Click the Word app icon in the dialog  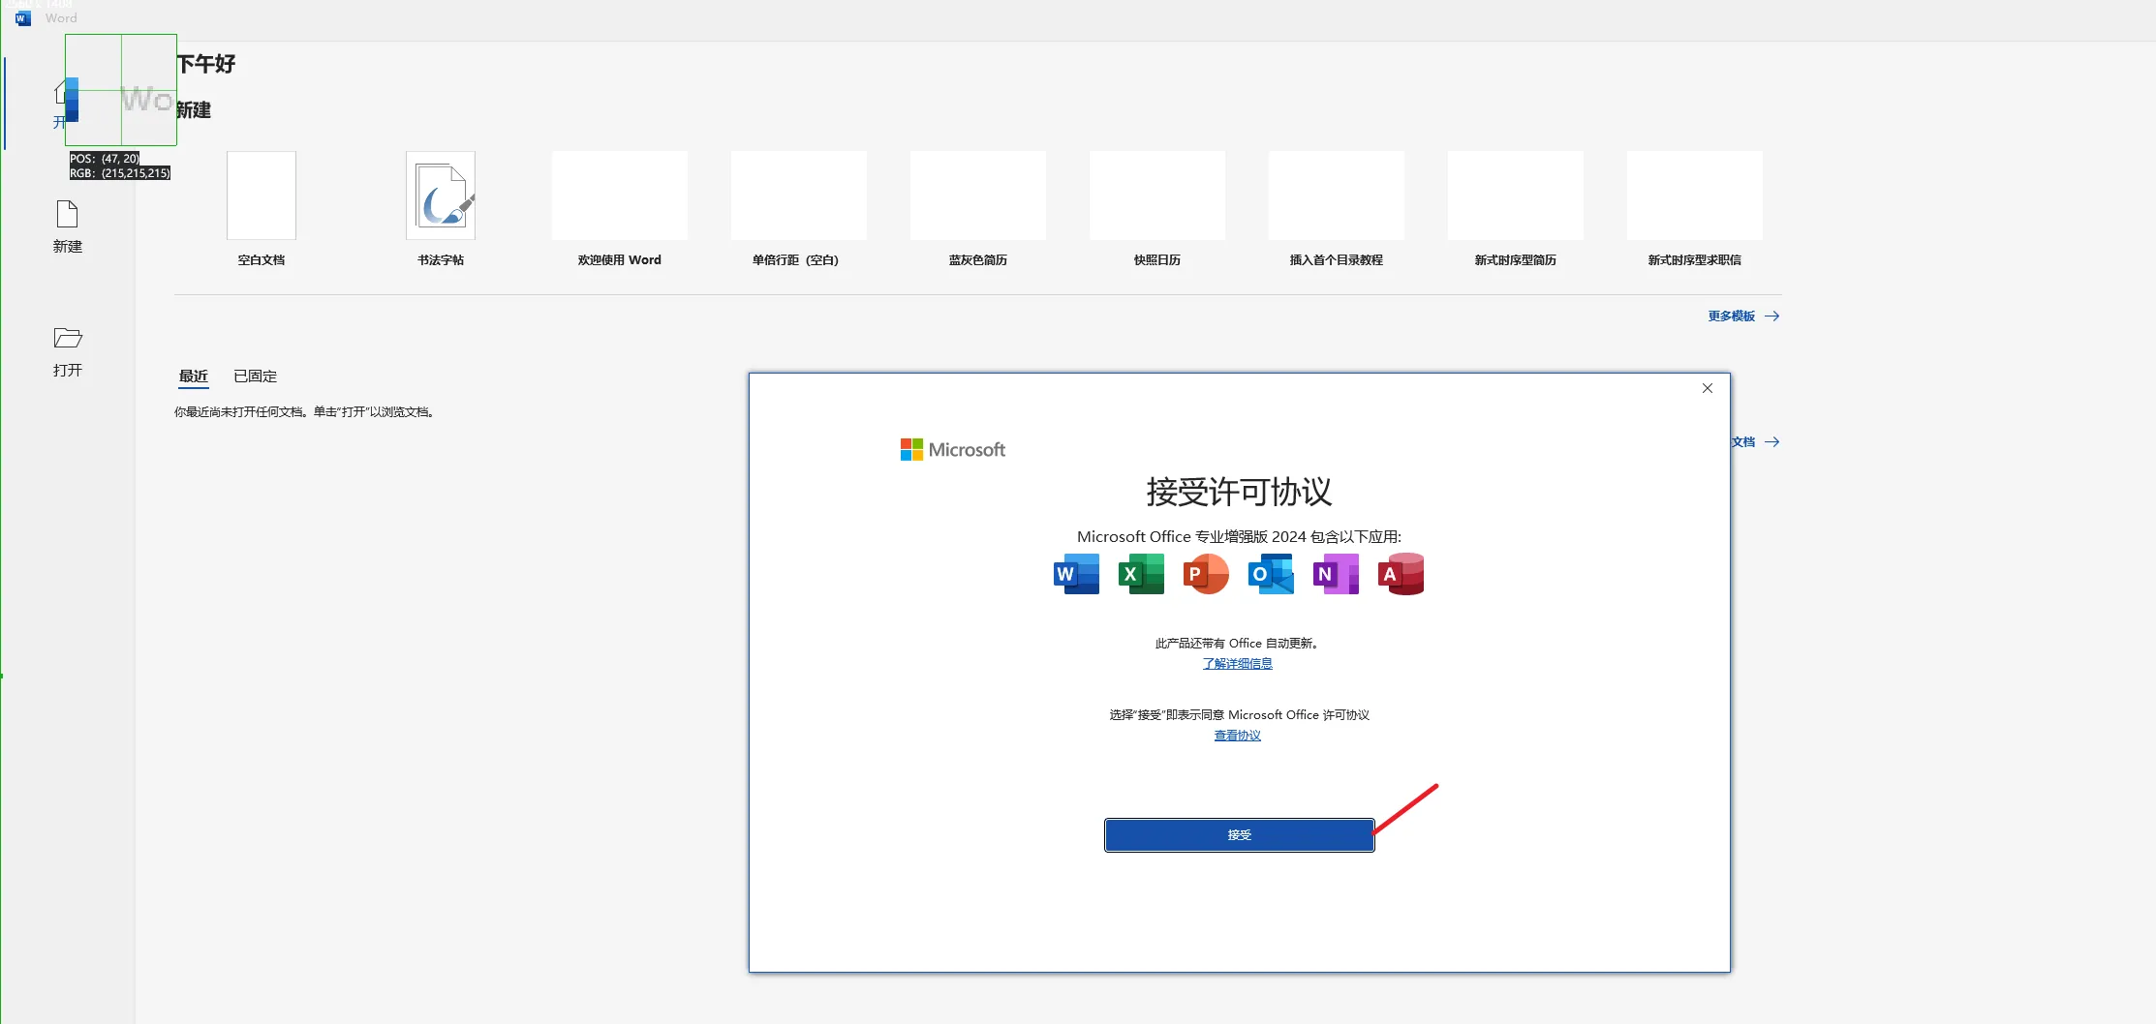pos(1076,574)
